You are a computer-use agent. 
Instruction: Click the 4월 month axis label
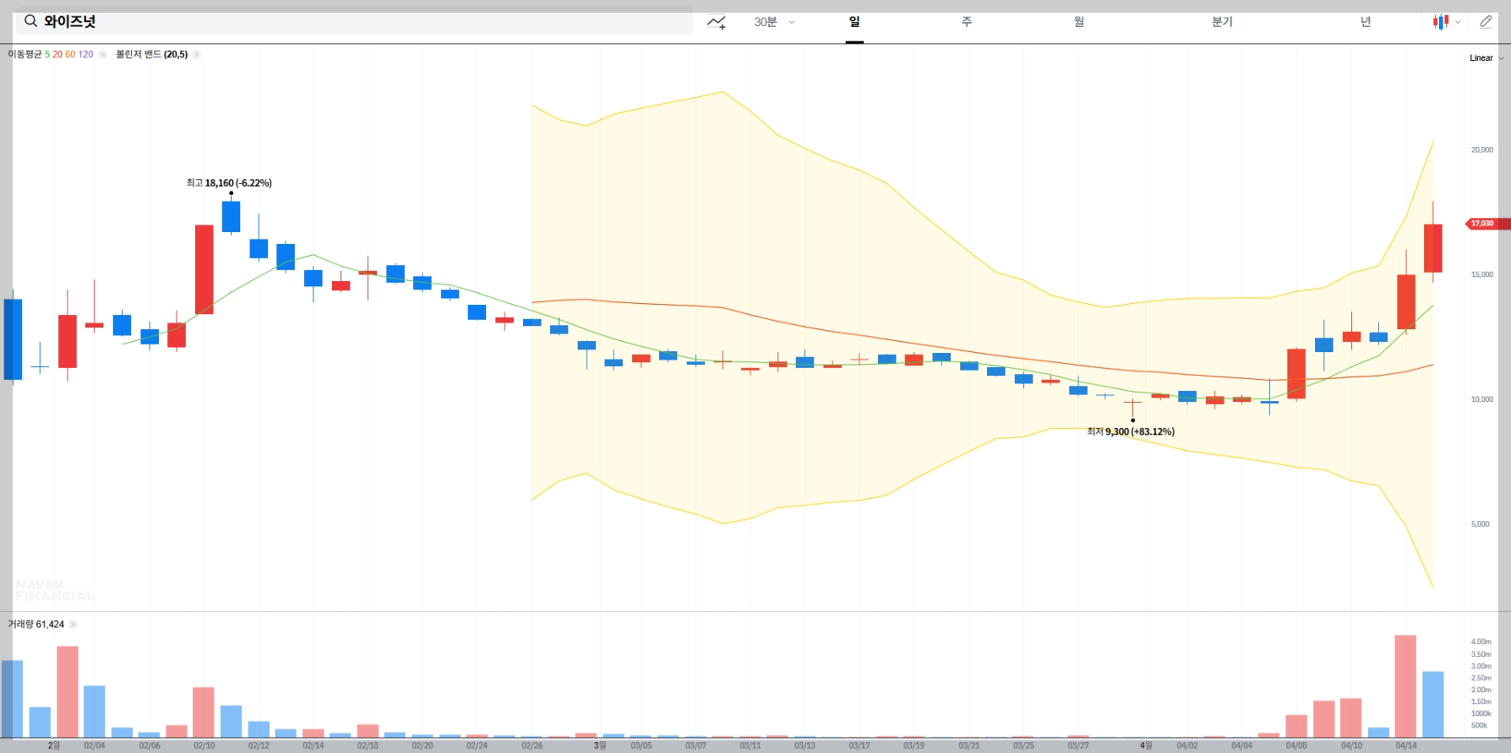[1146, 745]
